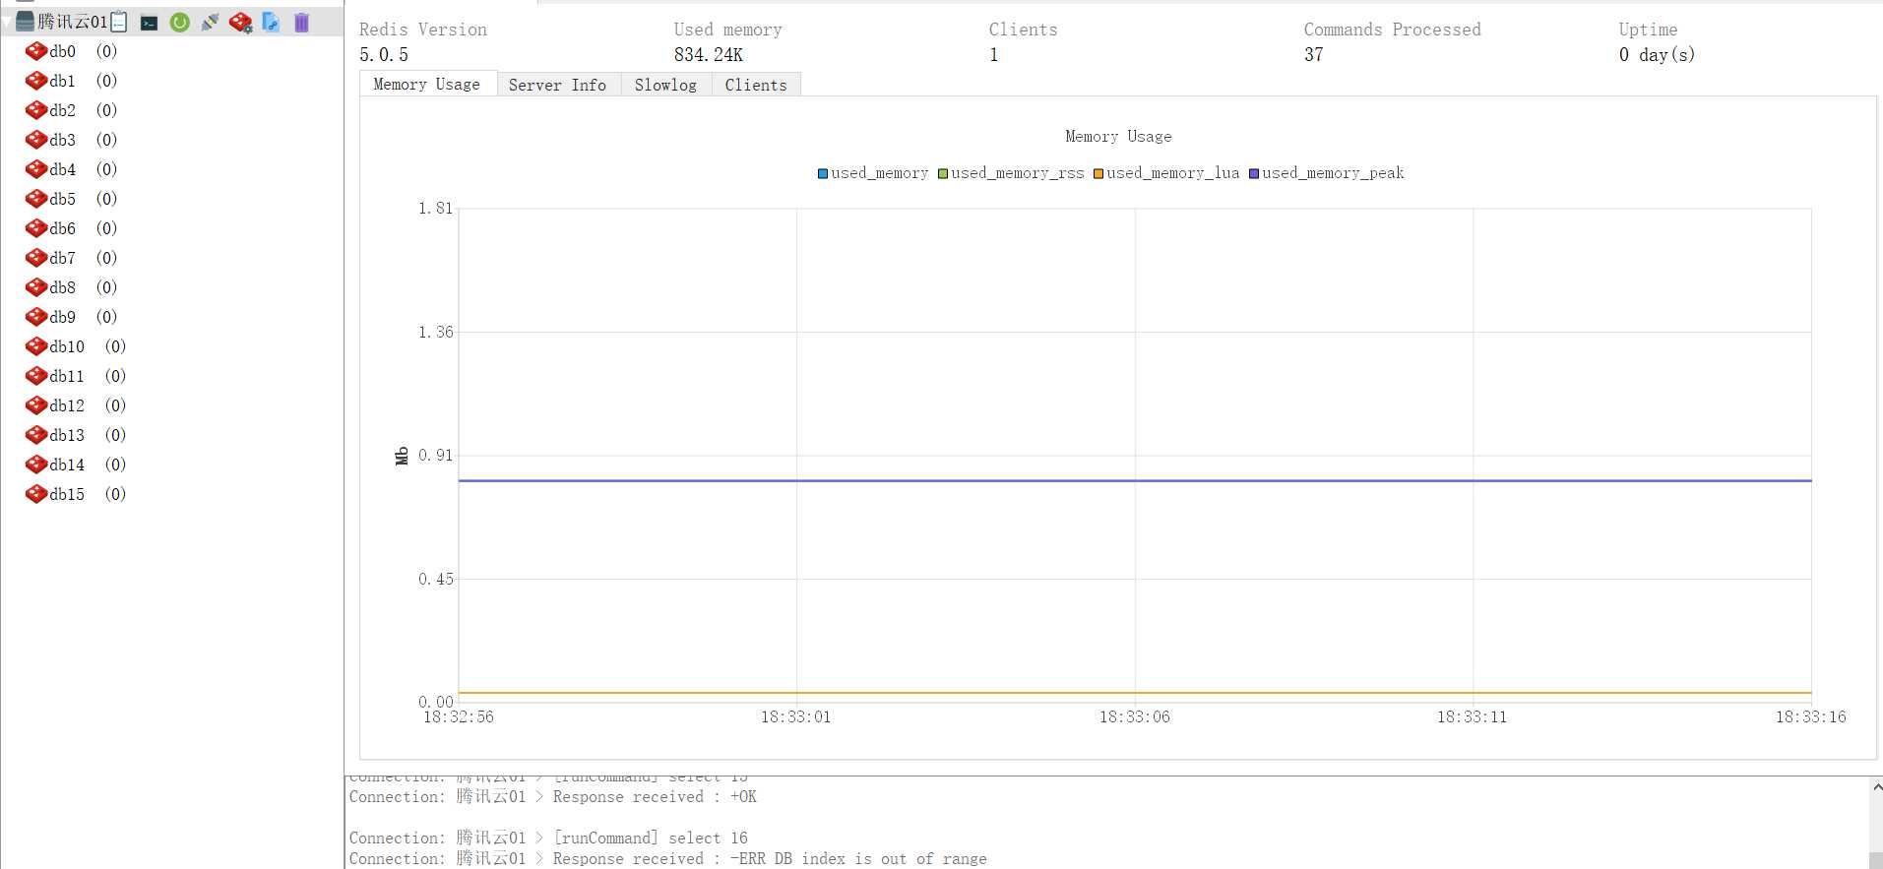Click the Uptime value 0 day(s)
The image size is (1883, 869).
pos(1657,55)
